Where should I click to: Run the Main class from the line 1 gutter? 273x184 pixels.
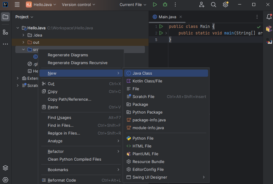(x=161, y=26)
